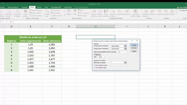Image resolution: width=187 pixels, height=105 pixels.
Task: Click Avanzadas filter option
Action: click(82, 15)
